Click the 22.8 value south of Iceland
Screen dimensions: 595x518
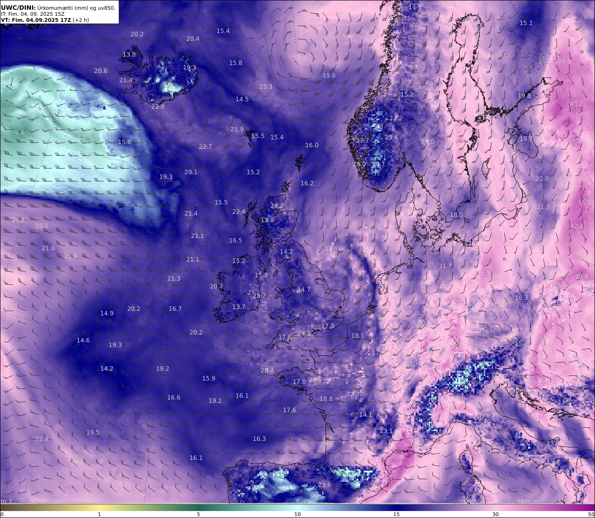[158, 107]
